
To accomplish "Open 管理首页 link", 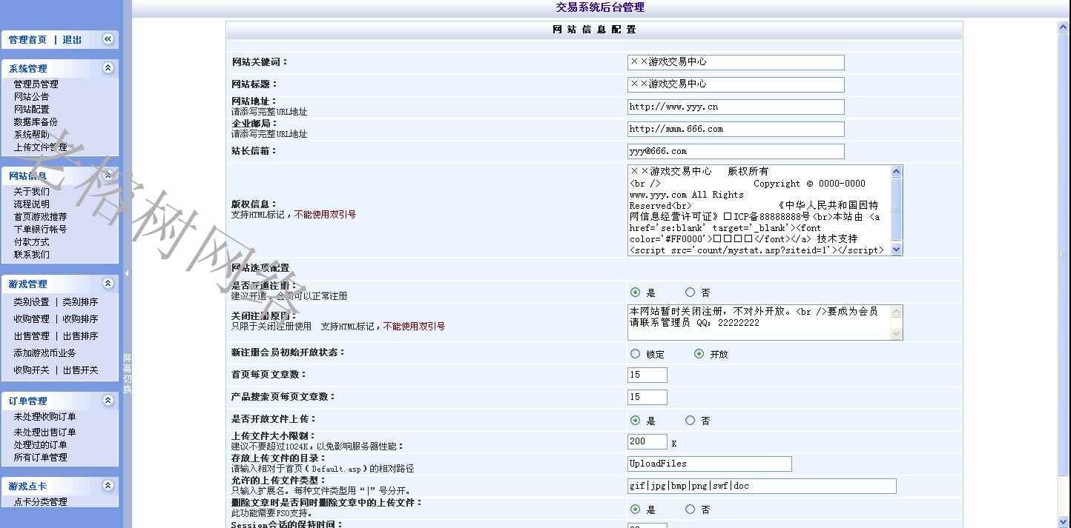I will pyautogui.click(x=27, y=40).
